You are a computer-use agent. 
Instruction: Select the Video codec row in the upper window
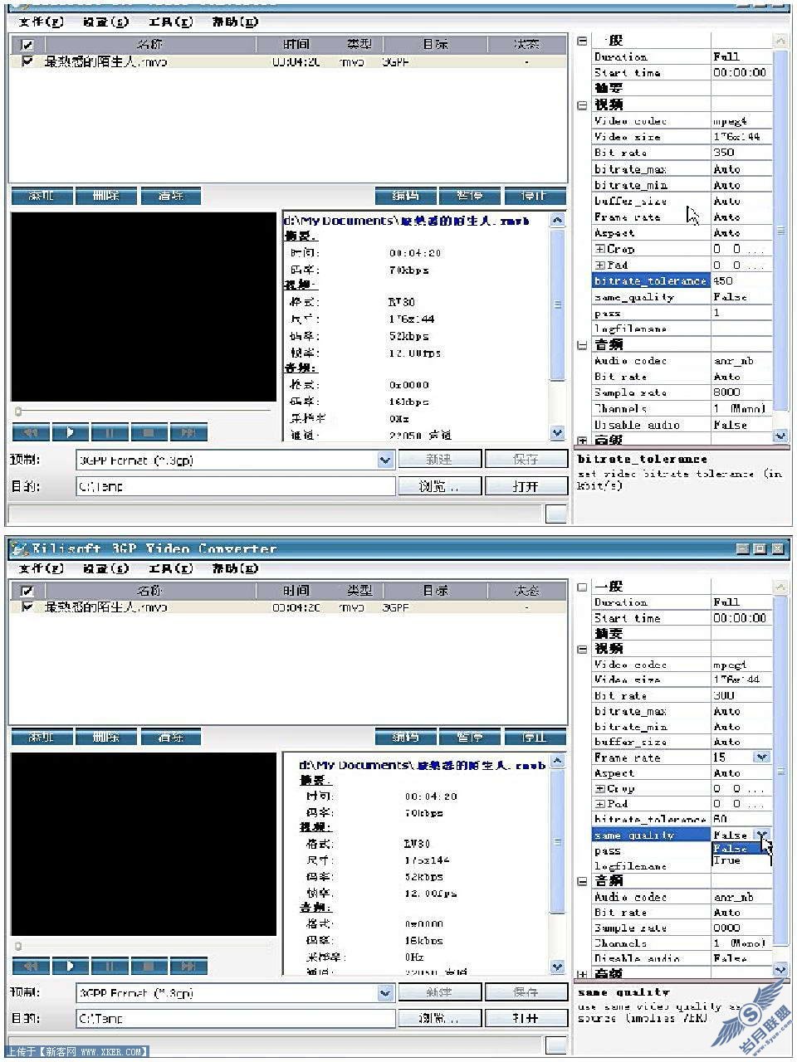(x=682, y=121)
